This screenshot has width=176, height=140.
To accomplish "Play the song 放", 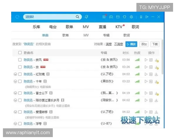I will [x=146, y=67].
